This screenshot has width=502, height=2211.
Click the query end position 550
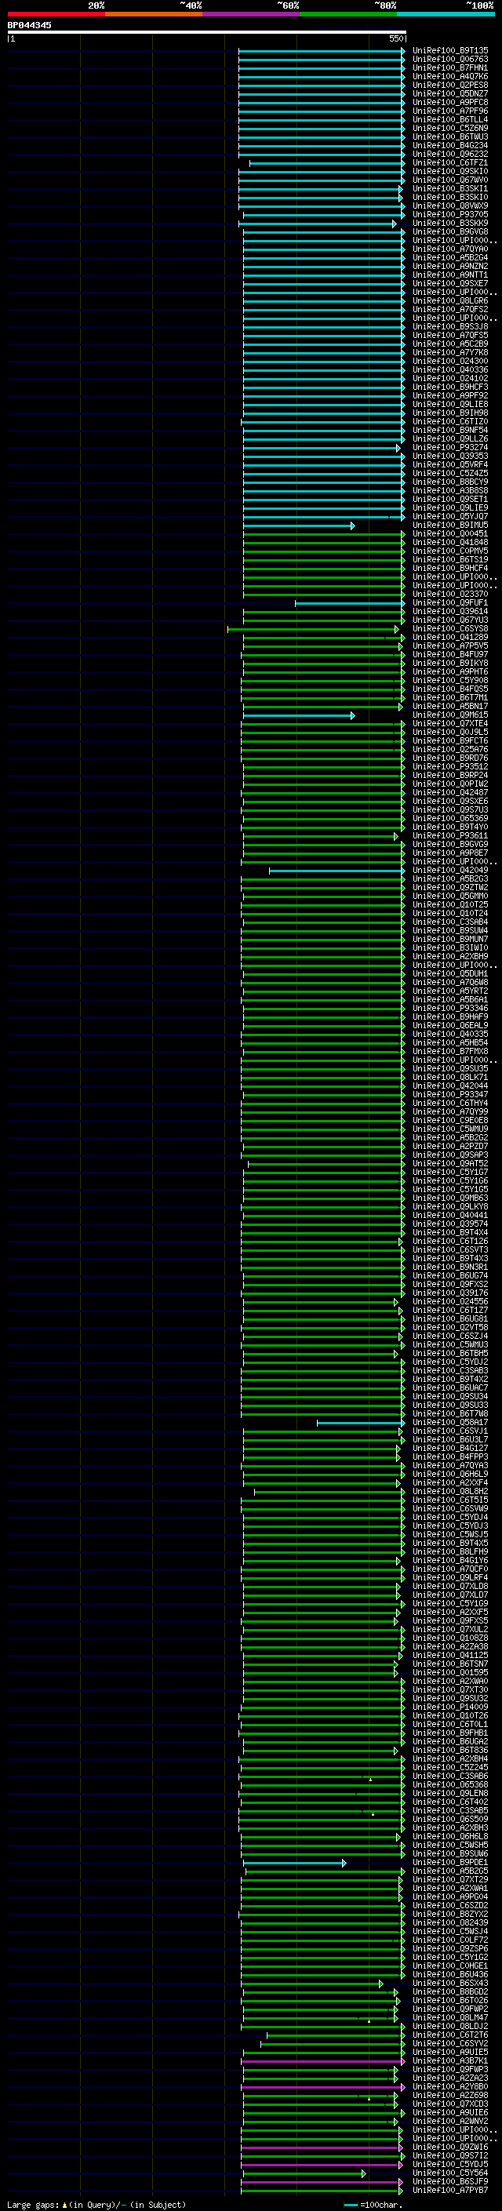395,38
